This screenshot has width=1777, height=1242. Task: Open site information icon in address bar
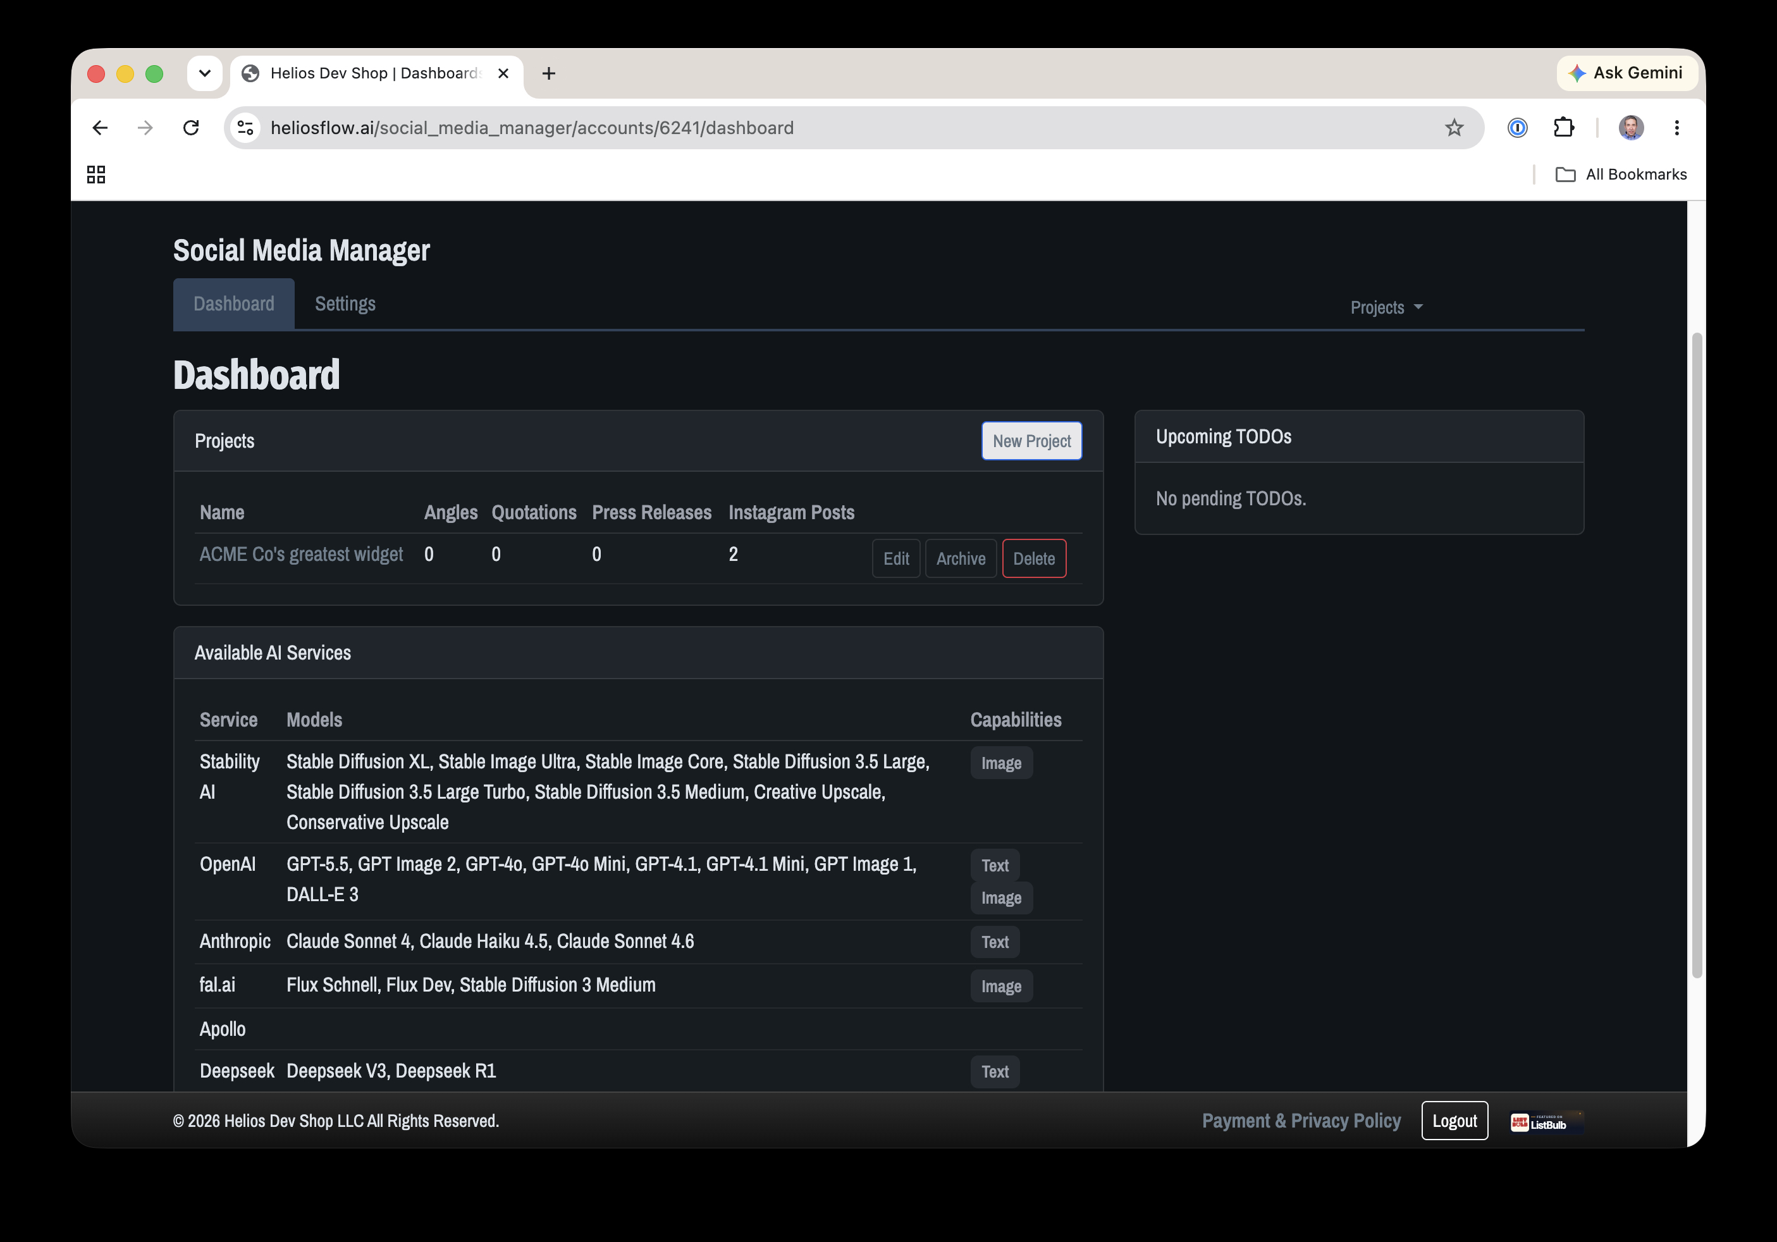pyautogui.click(x=245, y=128)
